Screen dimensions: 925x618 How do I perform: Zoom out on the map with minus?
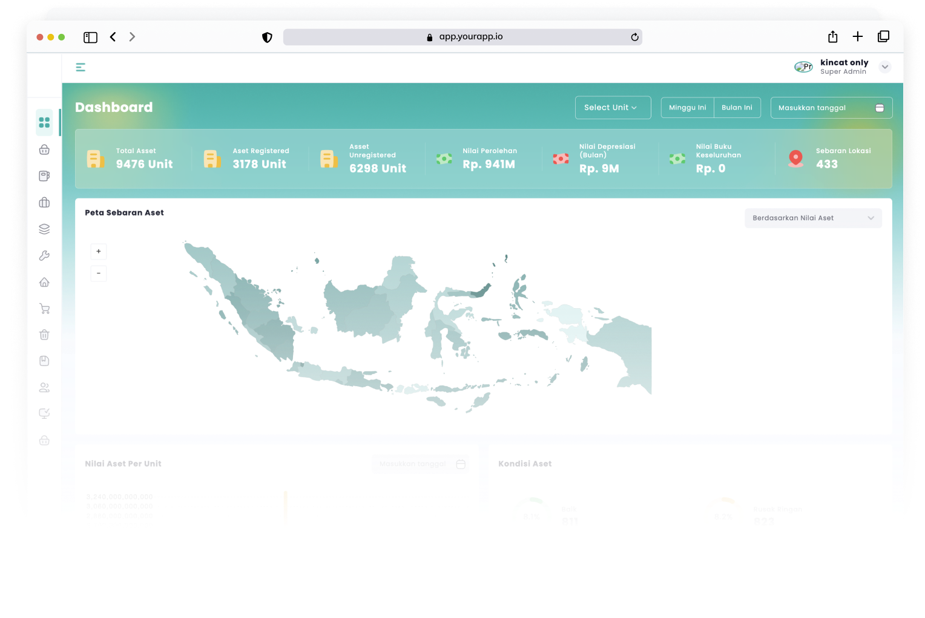[99, 274]
